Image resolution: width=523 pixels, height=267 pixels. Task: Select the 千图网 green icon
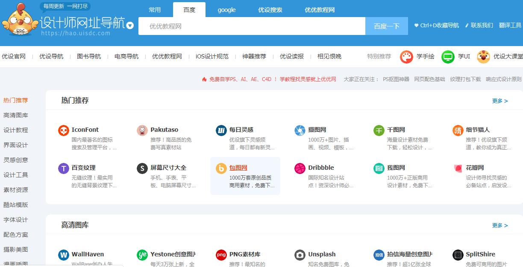coord(379,129)
